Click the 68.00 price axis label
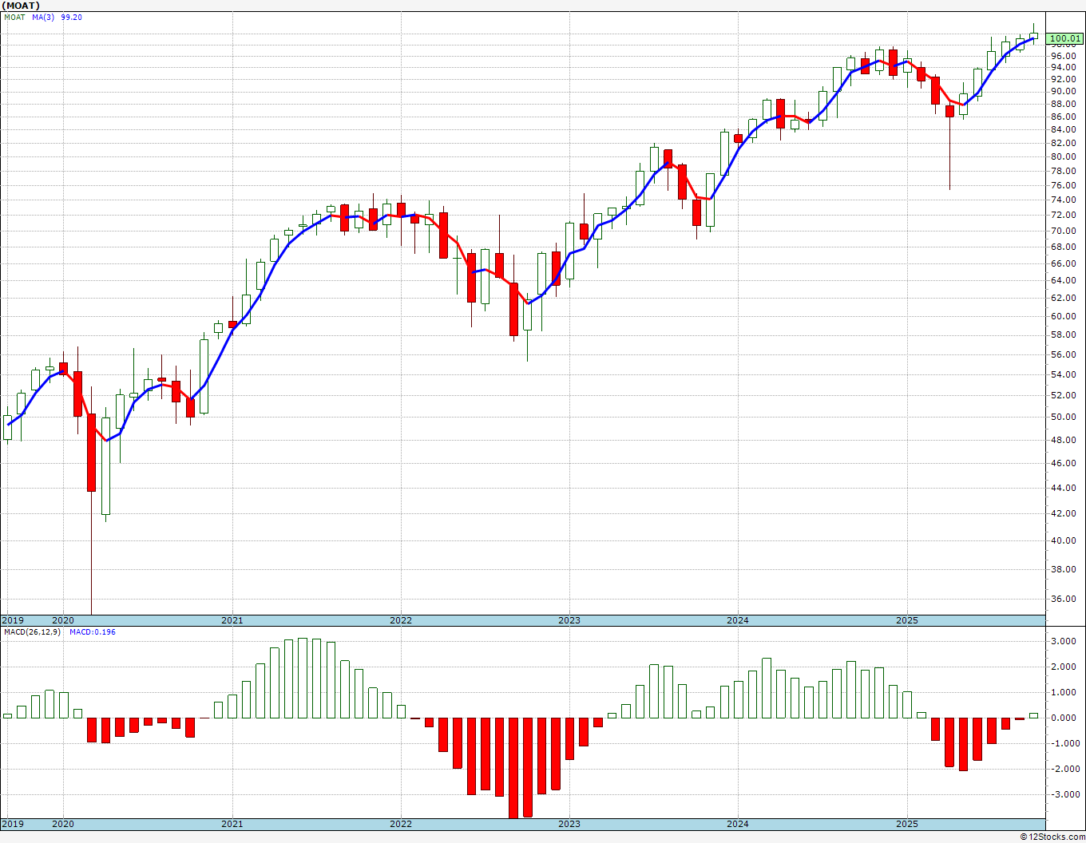1086x843 pixels. tap(1062, 247)
